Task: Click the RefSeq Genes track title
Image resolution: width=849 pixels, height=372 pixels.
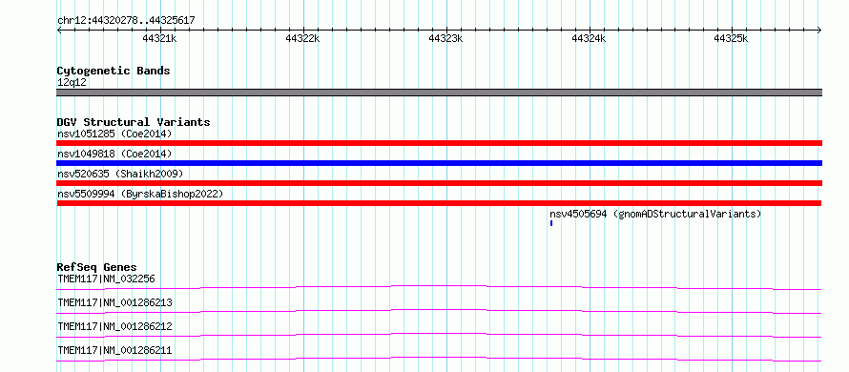Action: click(x=96, y=267)
